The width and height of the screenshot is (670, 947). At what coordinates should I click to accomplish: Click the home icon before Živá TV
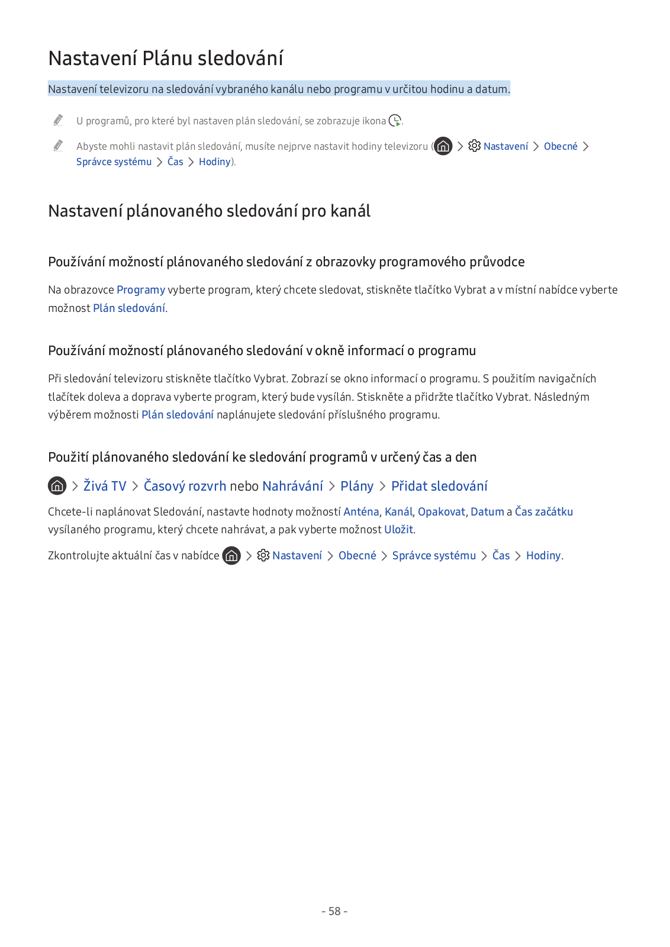pos(57,486)
